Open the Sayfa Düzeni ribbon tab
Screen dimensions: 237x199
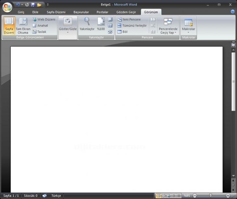tap(56, 12)
